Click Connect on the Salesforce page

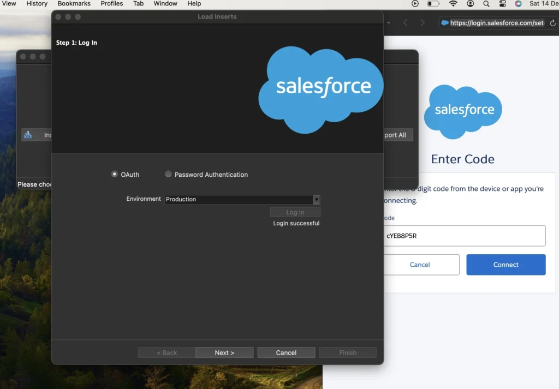(x=506, y=265)
